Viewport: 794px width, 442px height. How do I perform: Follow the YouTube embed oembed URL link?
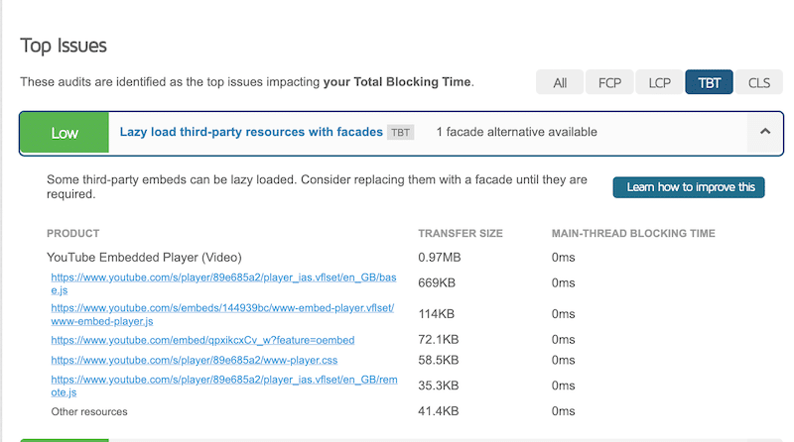(202, 340)
